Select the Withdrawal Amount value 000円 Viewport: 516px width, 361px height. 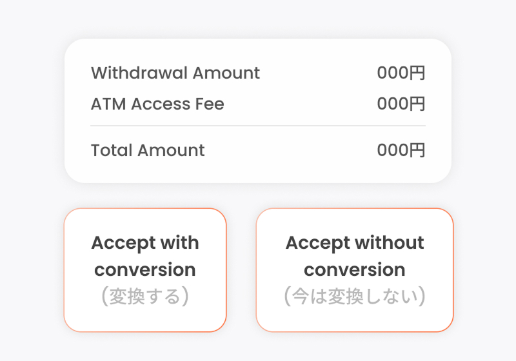[401, 73]
